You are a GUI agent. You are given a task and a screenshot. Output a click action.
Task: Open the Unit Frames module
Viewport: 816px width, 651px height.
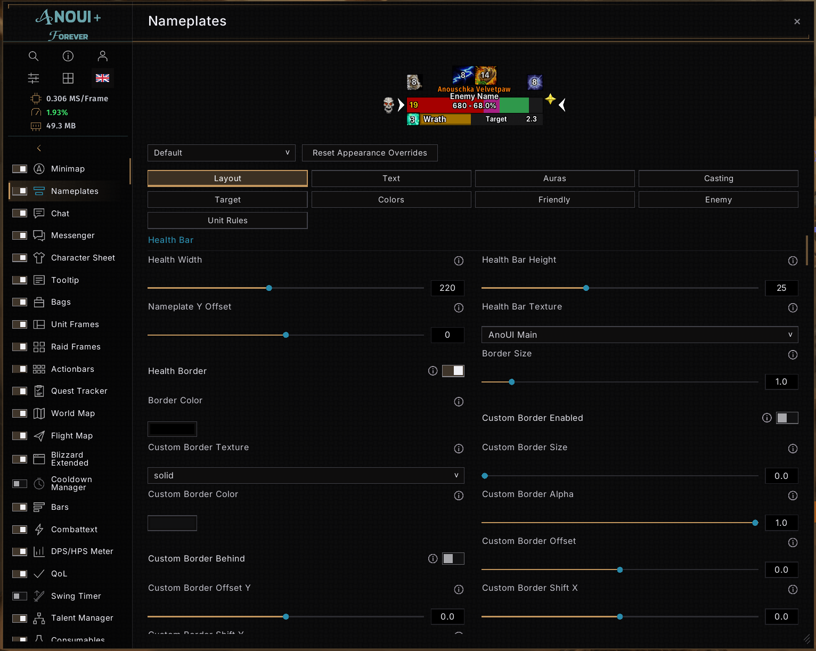tap(75, 324)
